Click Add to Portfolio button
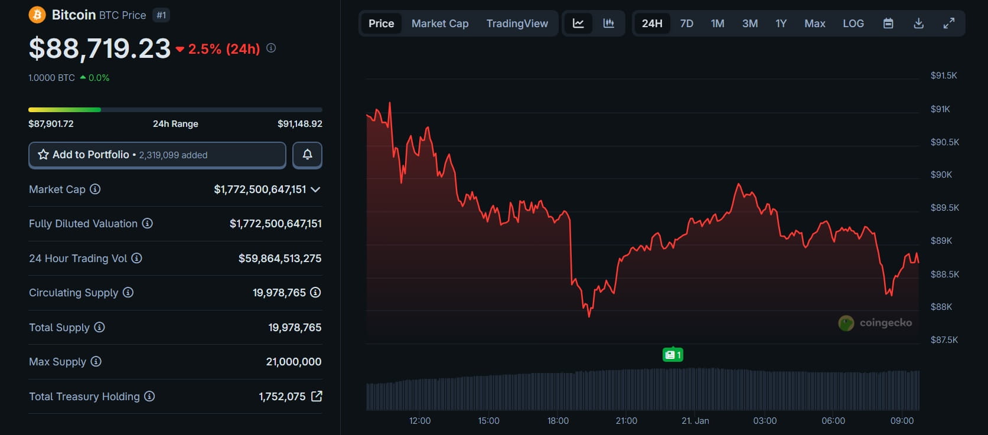The image size is (988, 435). click(x=157, y=155)
